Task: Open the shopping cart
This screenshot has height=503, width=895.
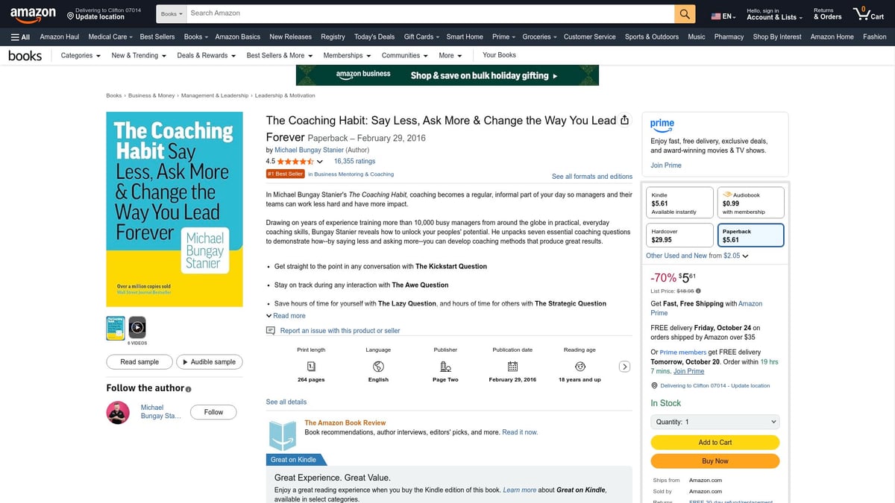Action: 868,13
